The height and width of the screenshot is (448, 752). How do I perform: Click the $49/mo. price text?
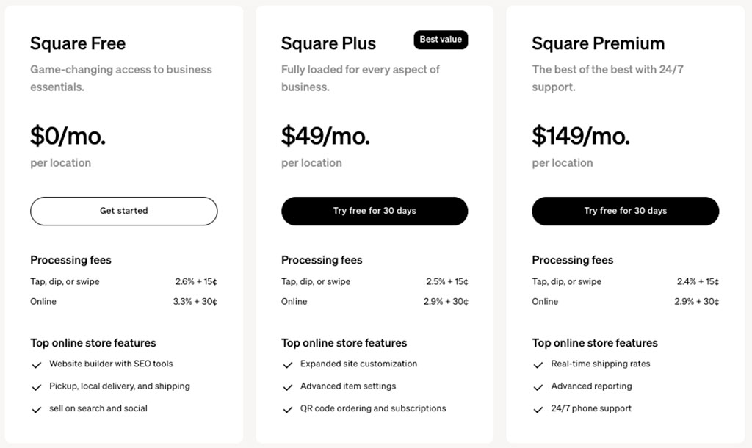coord(325,136)
